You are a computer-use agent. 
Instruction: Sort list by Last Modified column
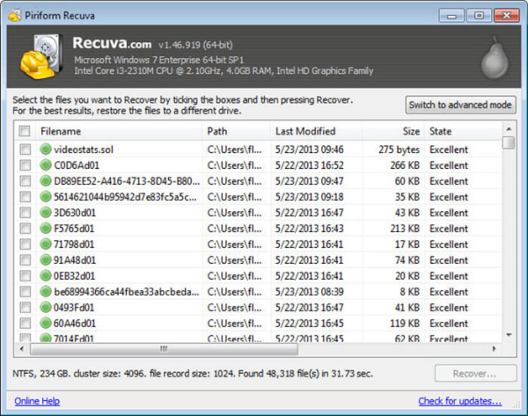tap(315, 131)
